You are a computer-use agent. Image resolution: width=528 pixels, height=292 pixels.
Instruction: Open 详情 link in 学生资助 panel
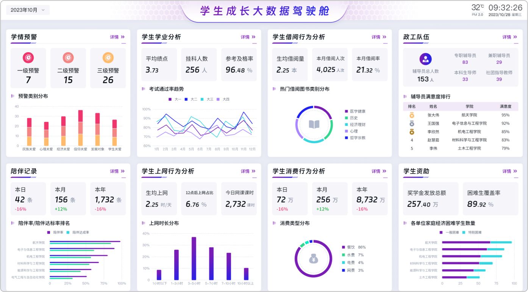pos(510,171)
